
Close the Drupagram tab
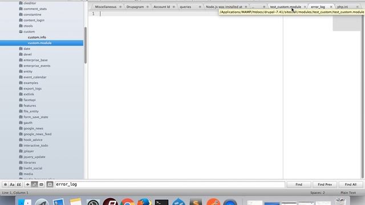pyautogui.click(x=147, y=7)
